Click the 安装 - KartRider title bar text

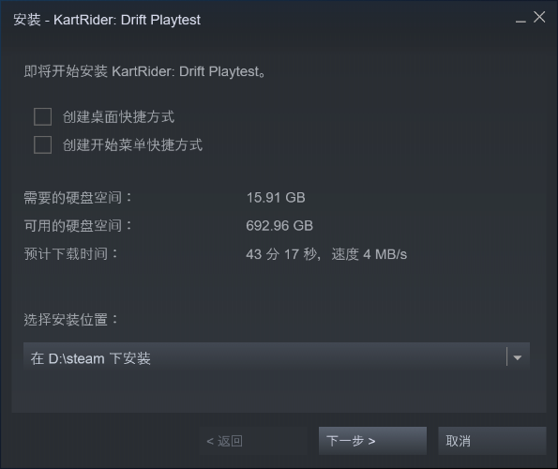click(x=107, y=20)
